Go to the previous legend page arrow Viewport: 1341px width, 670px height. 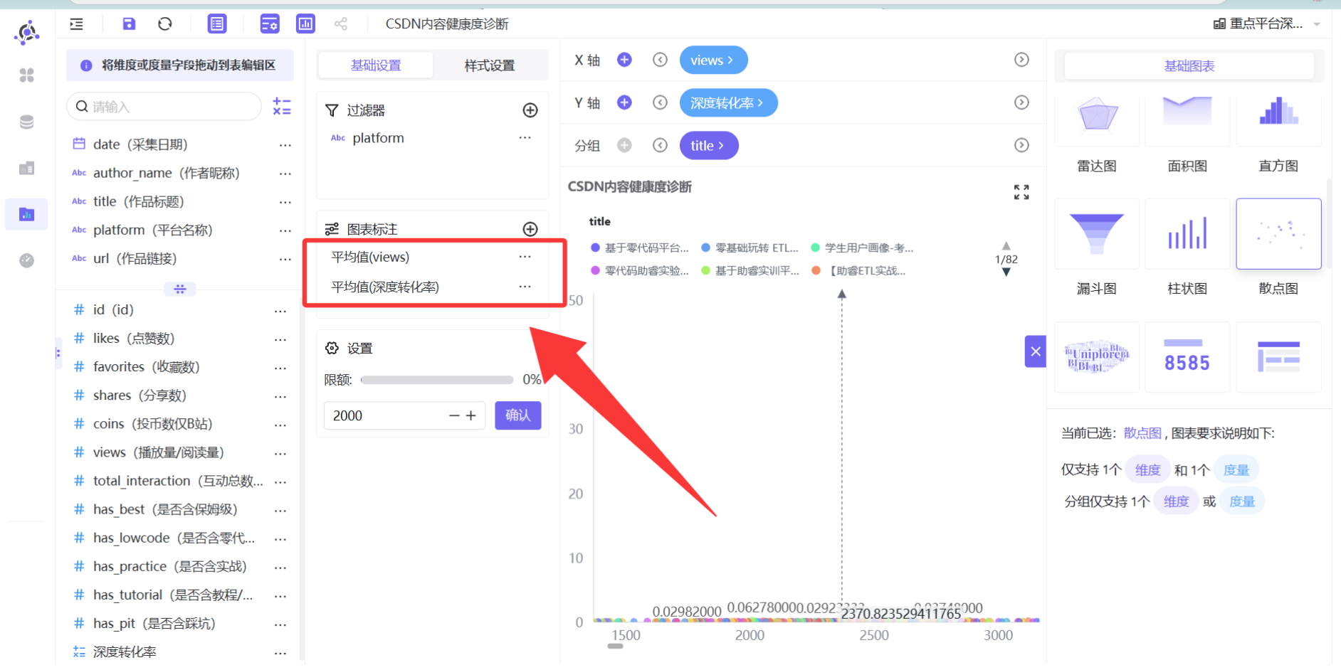(x=1006, y=246)
